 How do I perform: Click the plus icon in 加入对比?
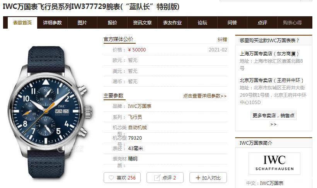coord(198,178)
